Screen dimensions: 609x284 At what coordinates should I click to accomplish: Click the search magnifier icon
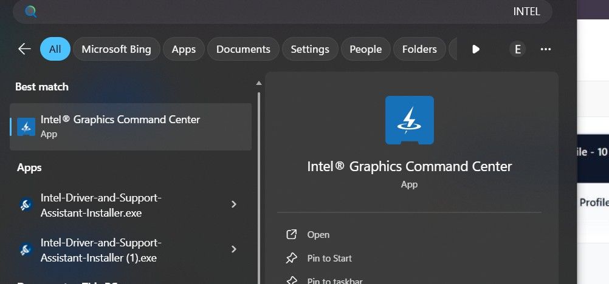(30, 12)
